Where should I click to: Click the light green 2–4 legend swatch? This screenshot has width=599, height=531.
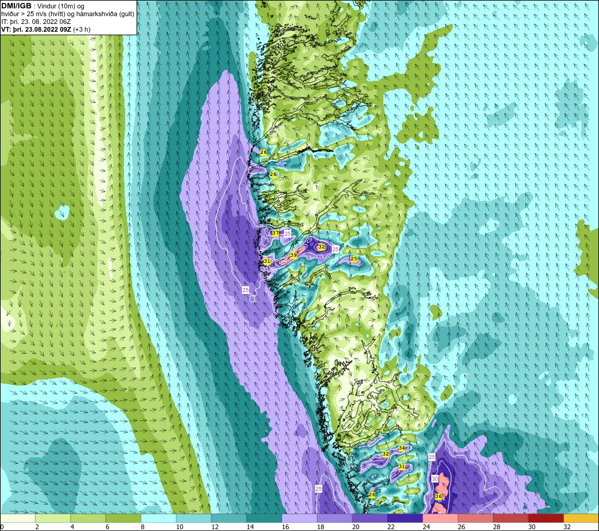[53, 518]
